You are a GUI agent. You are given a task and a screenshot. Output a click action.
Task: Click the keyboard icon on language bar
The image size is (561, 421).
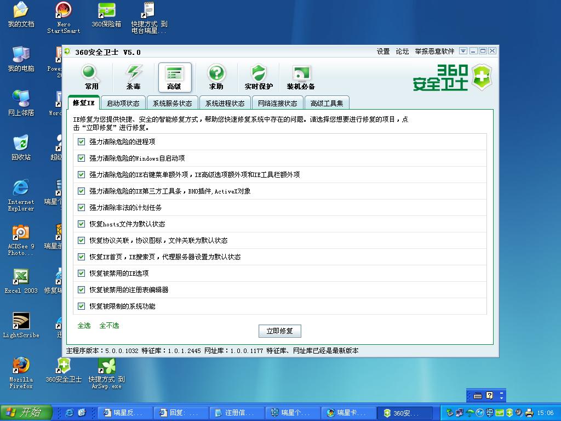478,396
